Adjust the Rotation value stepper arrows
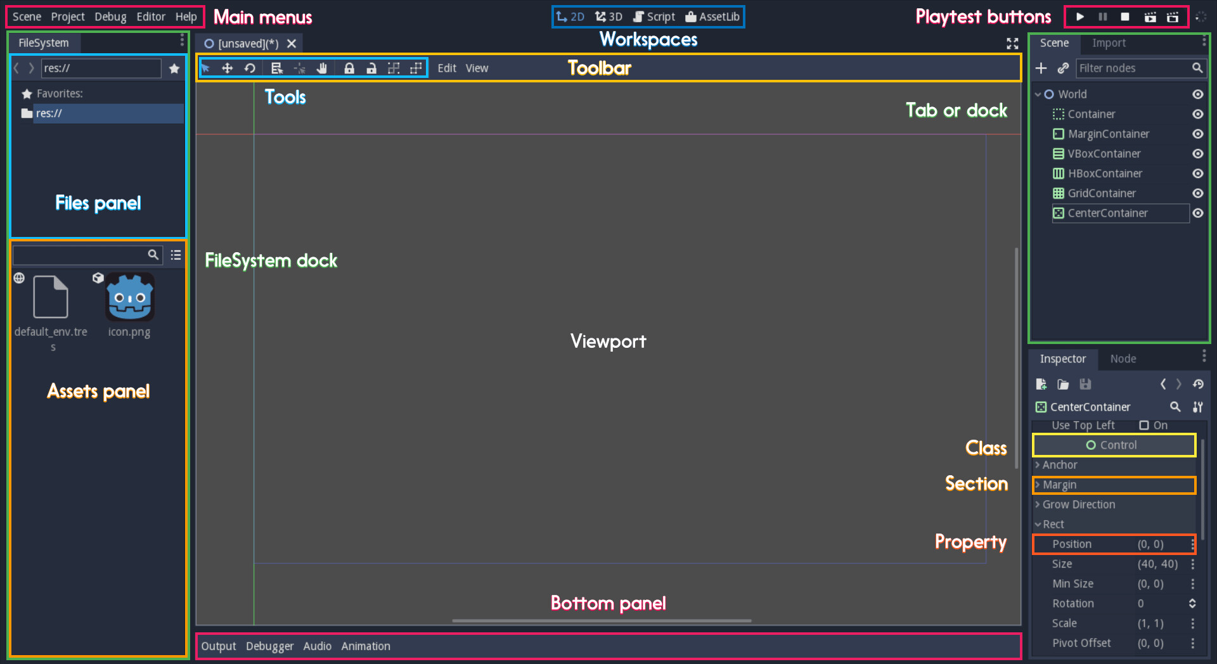1217x664 pixels. (x=1192, y=604)
